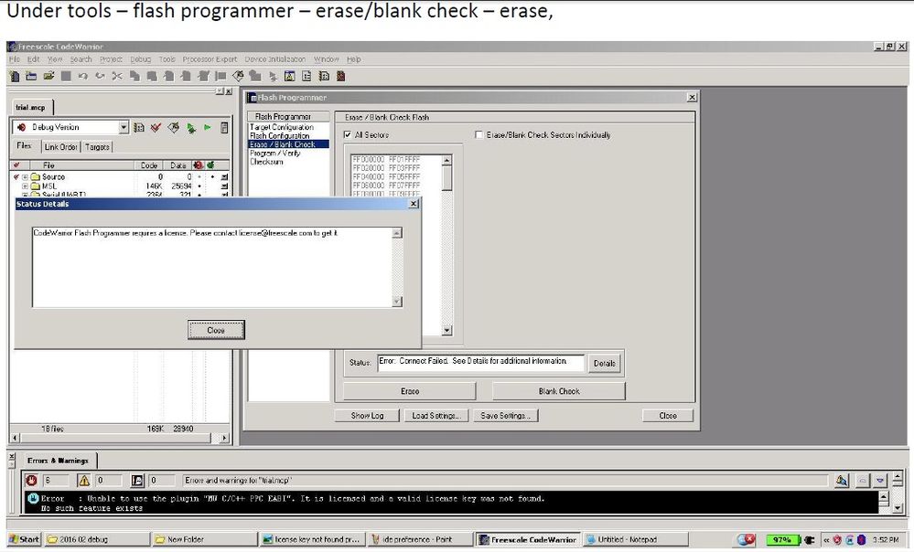Open the Tools menu
The height and width of the screenshot is (552, 914).
pos(167,58)
